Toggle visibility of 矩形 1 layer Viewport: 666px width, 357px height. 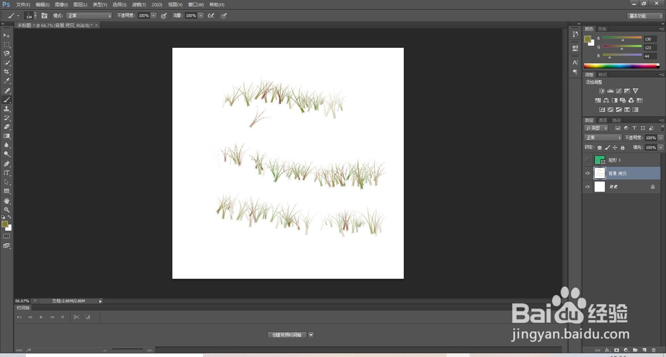[x=587, y=160]
